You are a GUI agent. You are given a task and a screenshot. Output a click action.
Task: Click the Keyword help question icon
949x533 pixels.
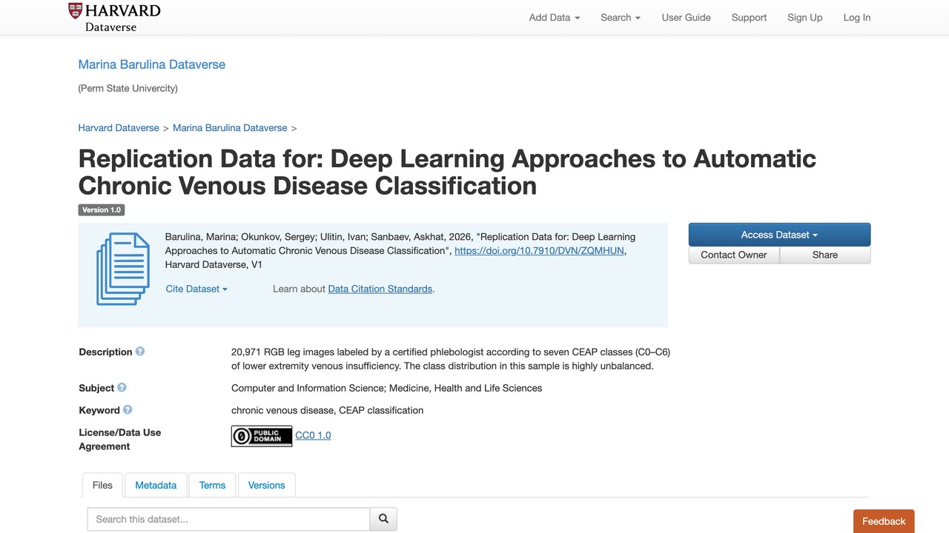tap(128, 409)
